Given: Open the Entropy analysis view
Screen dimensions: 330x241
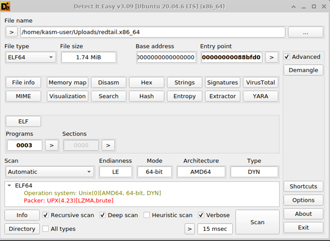Looking at the screenshot, I should tap(185, 96).
